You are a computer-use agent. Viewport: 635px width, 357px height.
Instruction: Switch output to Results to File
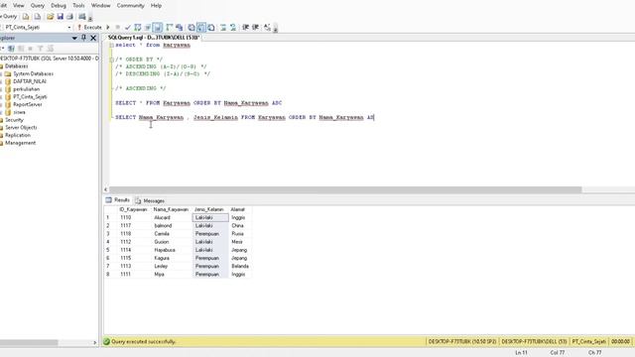211,27
